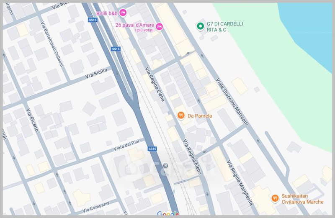The height and width of the screenshot is (218, 335).
Task: Open the Sushikaiten Civitanova Marche label
Action: 302,199
